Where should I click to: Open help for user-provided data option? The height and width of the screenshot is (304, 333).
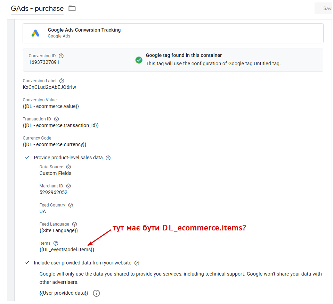pyautogui.click(x=137, y=263)
